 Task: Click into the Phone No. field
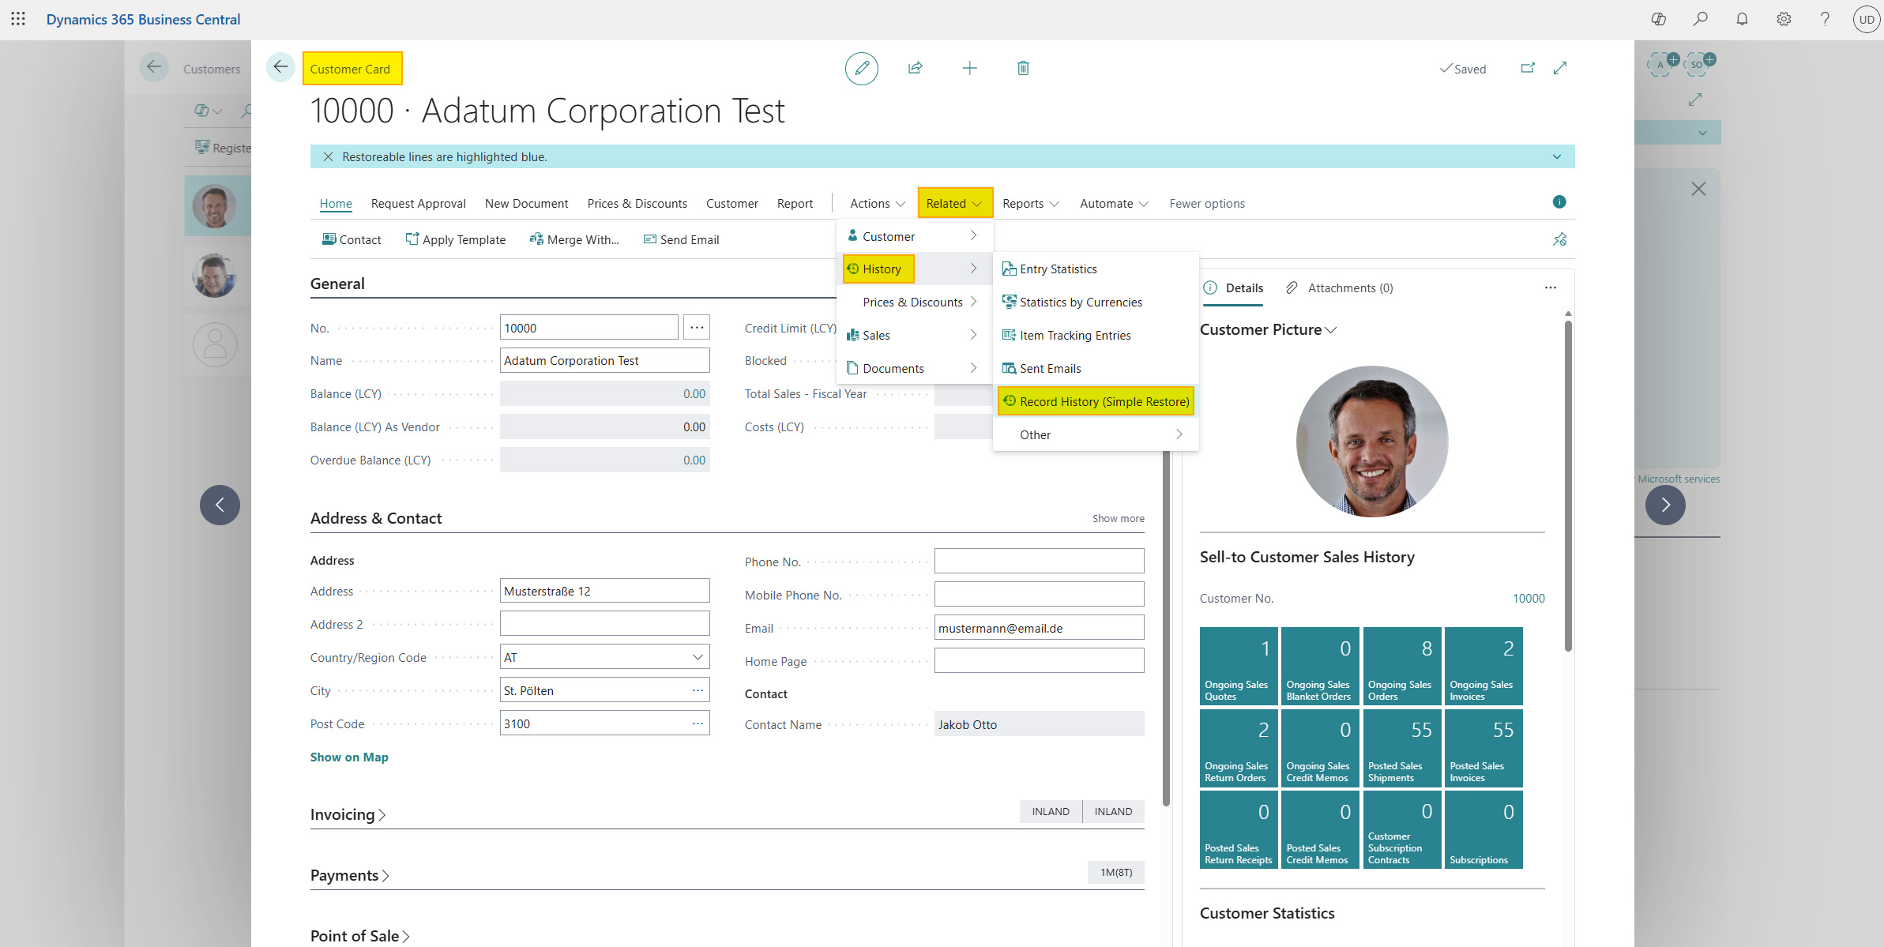click(1039, 562)
